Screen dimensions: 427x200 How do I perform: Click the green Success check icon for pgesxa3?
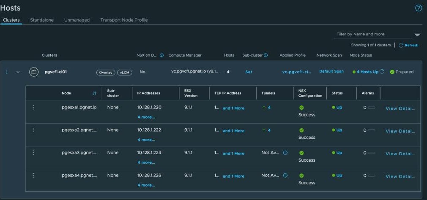pos(301,153)
